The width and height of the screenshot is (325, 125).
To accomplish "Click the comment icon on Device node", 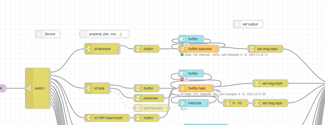I will 38,34.
